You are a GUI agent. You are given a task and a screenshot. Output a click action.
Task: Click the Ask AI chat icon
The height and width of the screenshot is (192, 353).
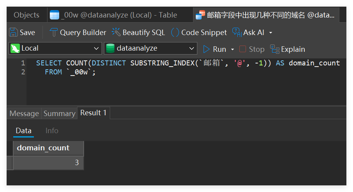(x=237, y=32)
